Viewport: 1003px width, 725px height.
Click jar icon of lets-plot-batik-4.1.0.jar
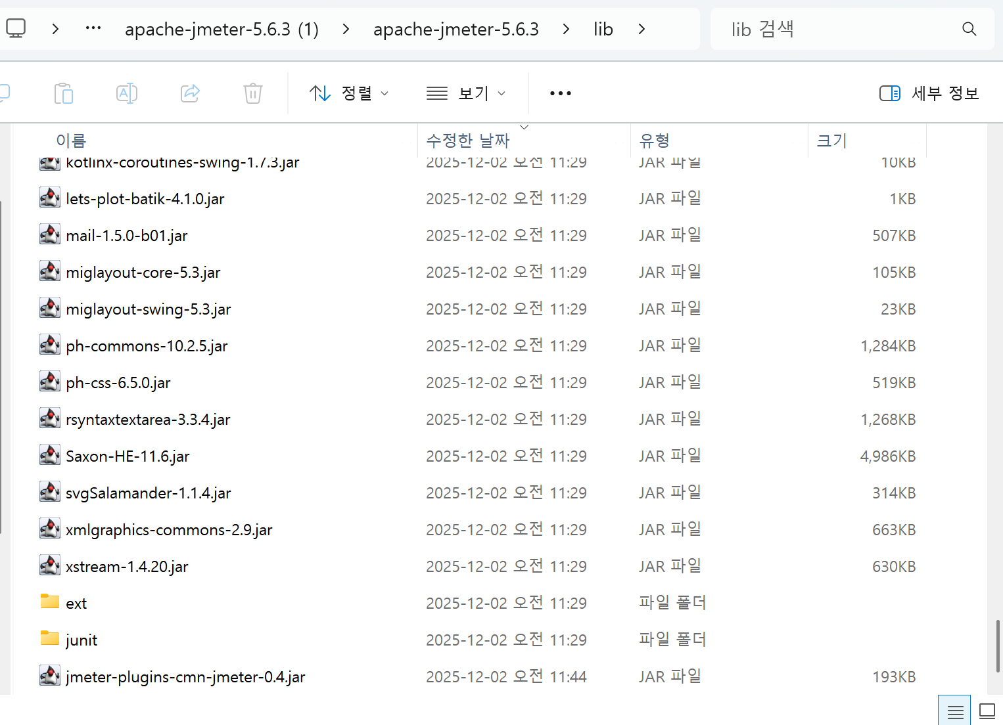click(50, 198)
